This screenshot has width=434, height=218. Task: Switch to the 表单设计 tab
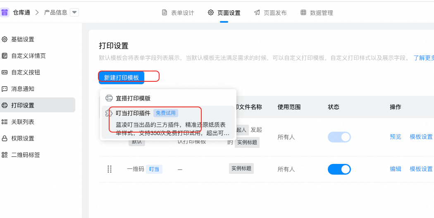[x=178, y=13]
